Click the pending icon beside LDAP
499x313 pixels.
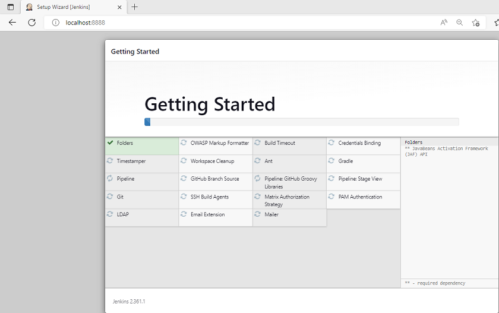point(110,214)
